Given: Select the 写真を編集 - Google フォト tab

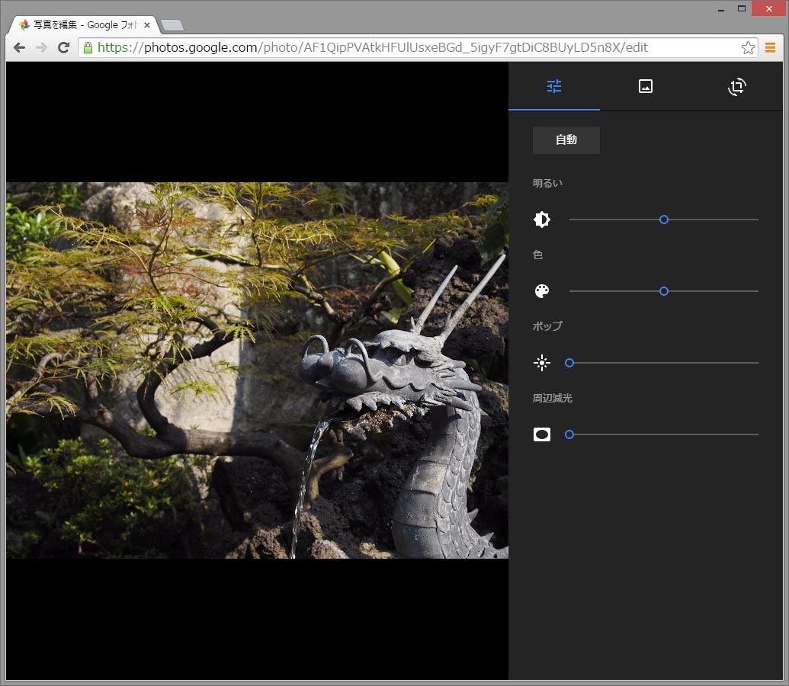Looking at the screenshot, I should click(x=85, y=24).
